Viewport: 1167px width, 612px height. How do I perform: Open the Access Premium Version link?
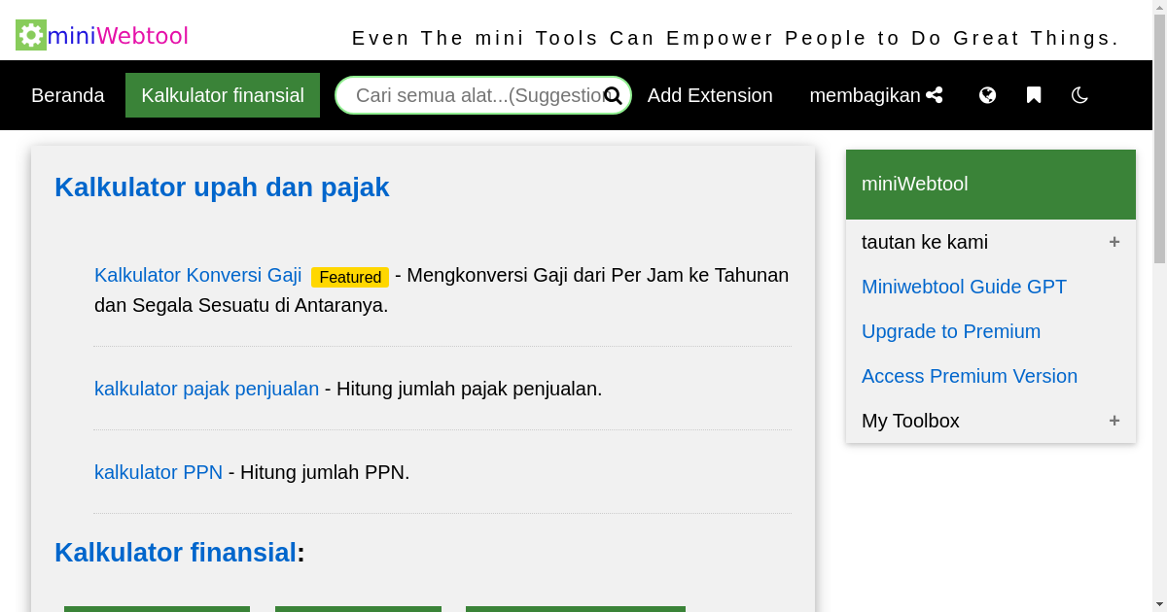[970, 376]
